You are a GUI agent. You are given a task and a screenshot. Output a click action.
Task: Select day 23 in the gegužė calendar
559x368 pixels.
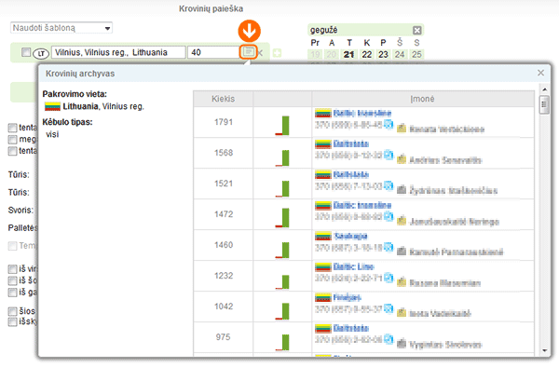tap(383, 55)
